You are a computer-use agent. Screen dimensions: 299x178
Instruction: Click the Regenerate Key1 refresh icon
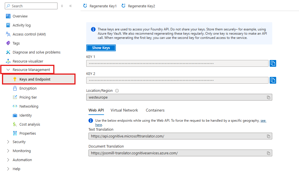pyautogui.click(x=85, y=6)
